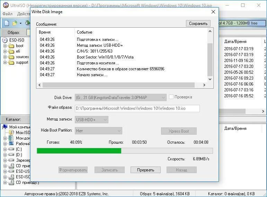Click the disc capacity bar '4.7GB - 1288MB free'
267x197 pixels.
click(x=242, y=23)
